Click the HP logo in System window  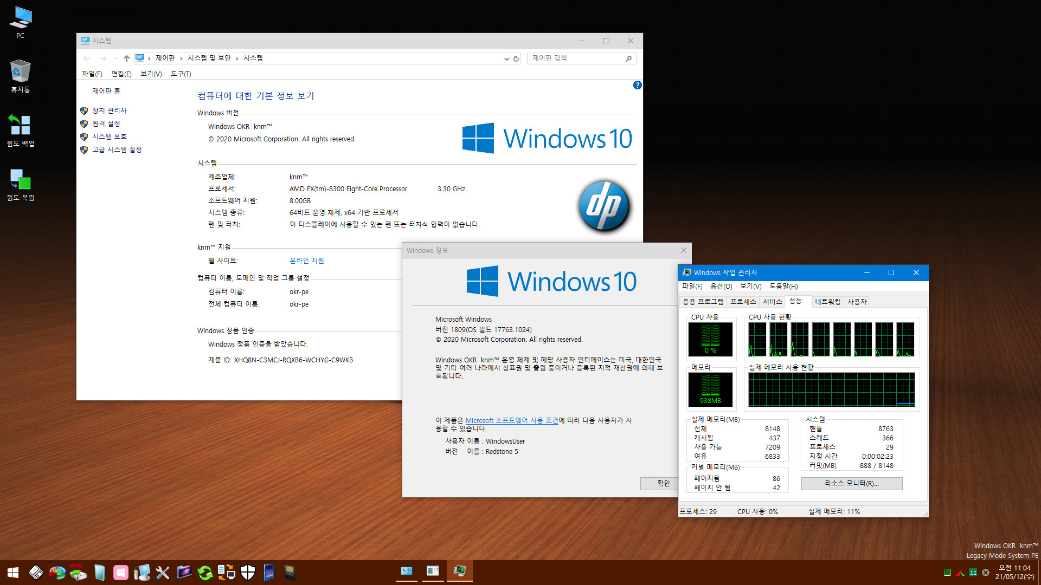(604, 206)
